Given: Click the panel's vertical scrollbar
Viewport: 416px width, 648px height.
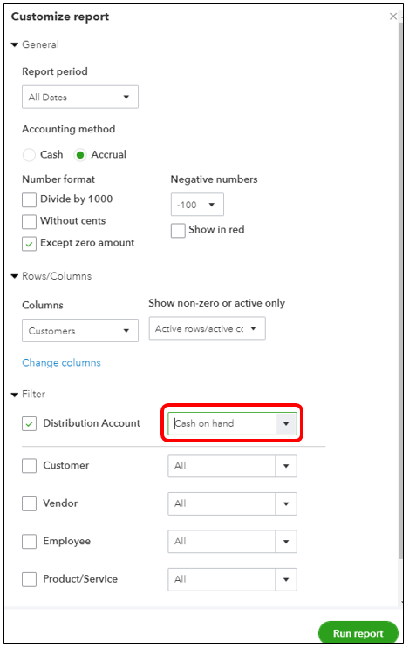Looking at the screenshot, I should pos(400,289).
